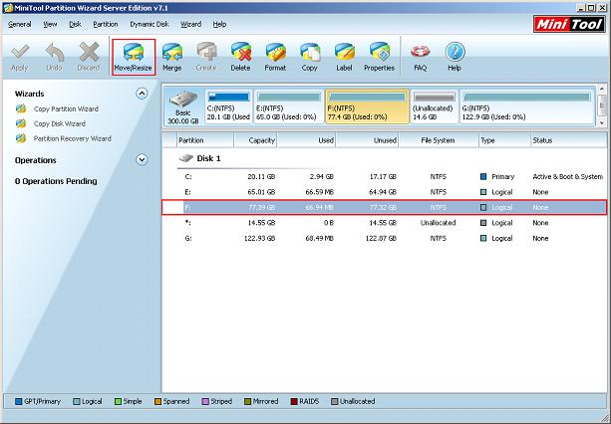This screenshot has height=424, width=611.
Task: Select the unallocated *: partition row
Action: pyautogui.click(x=385, y=223)
